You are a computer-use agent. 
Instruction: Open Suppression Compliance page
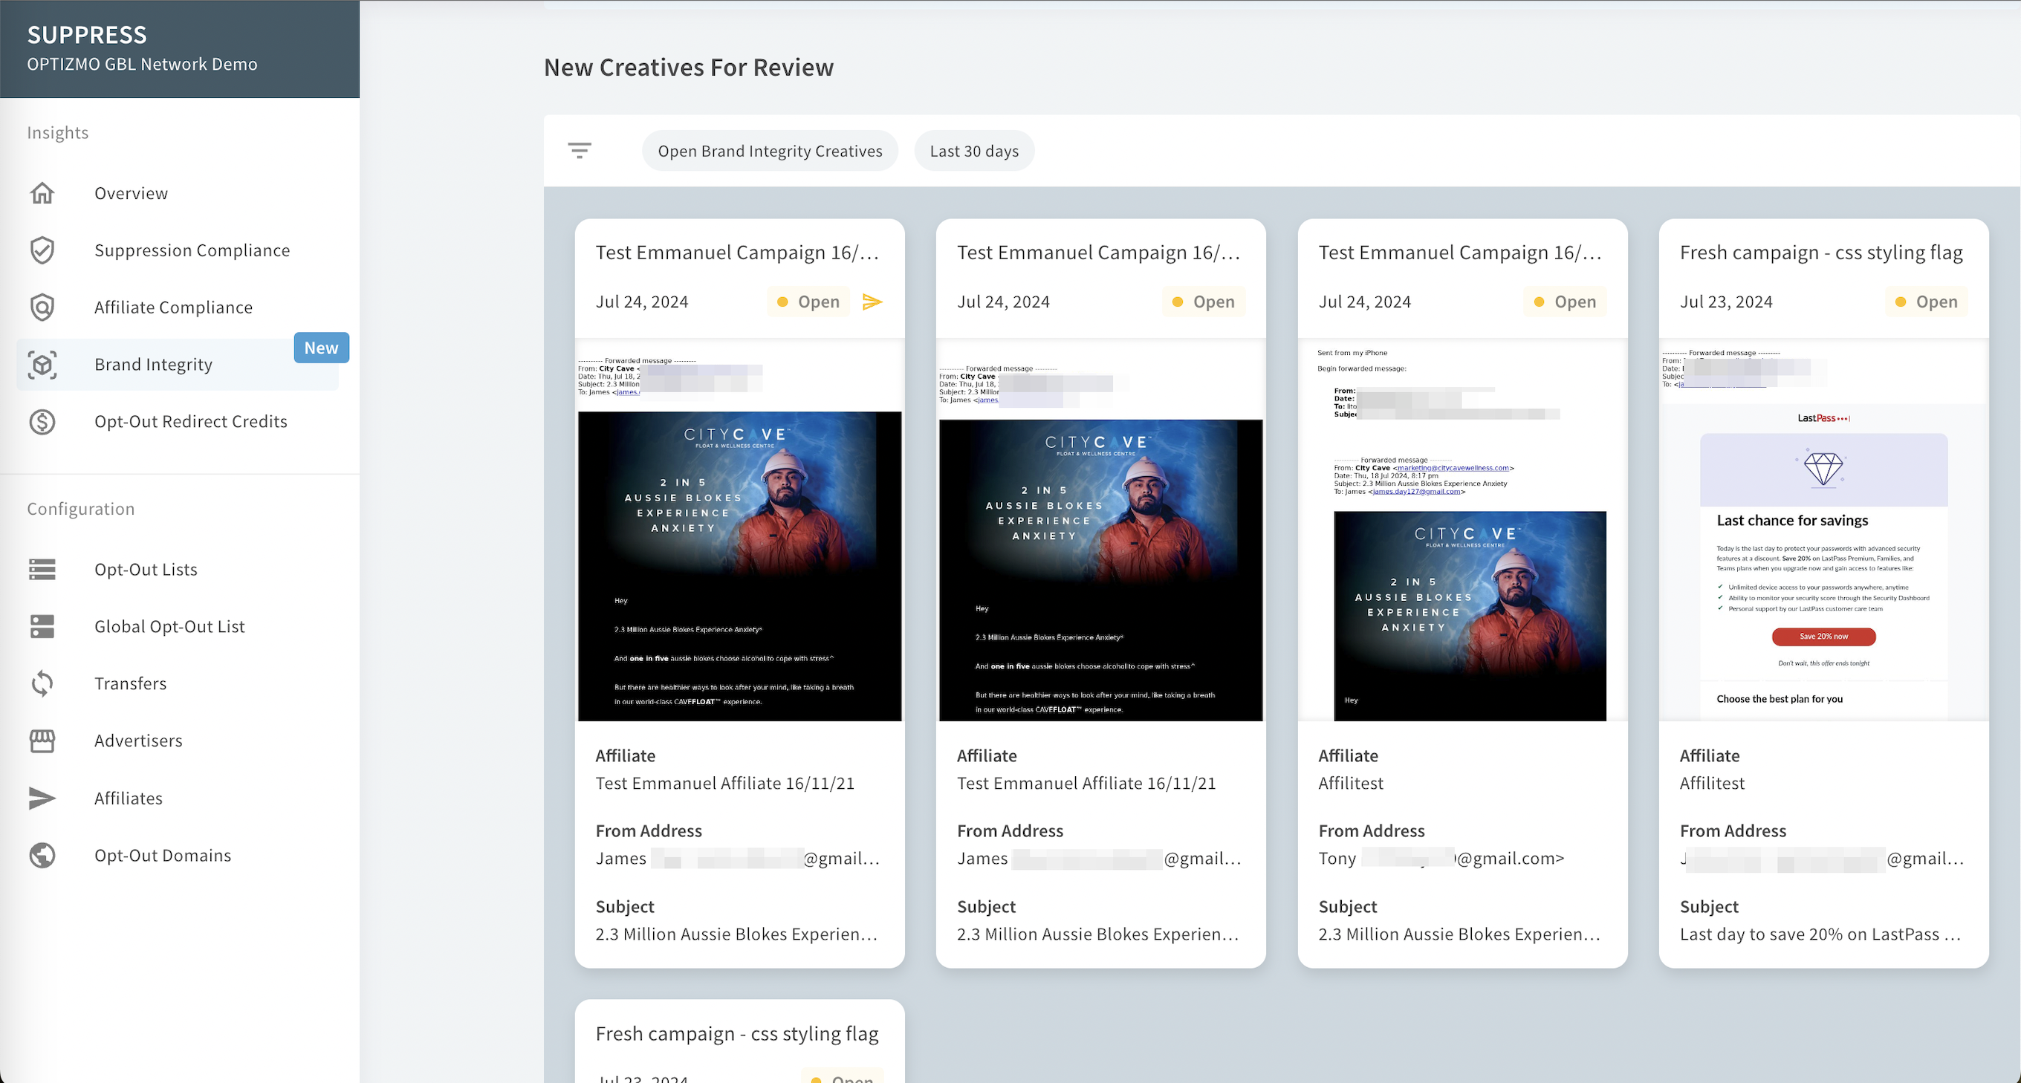coord(192,251)
